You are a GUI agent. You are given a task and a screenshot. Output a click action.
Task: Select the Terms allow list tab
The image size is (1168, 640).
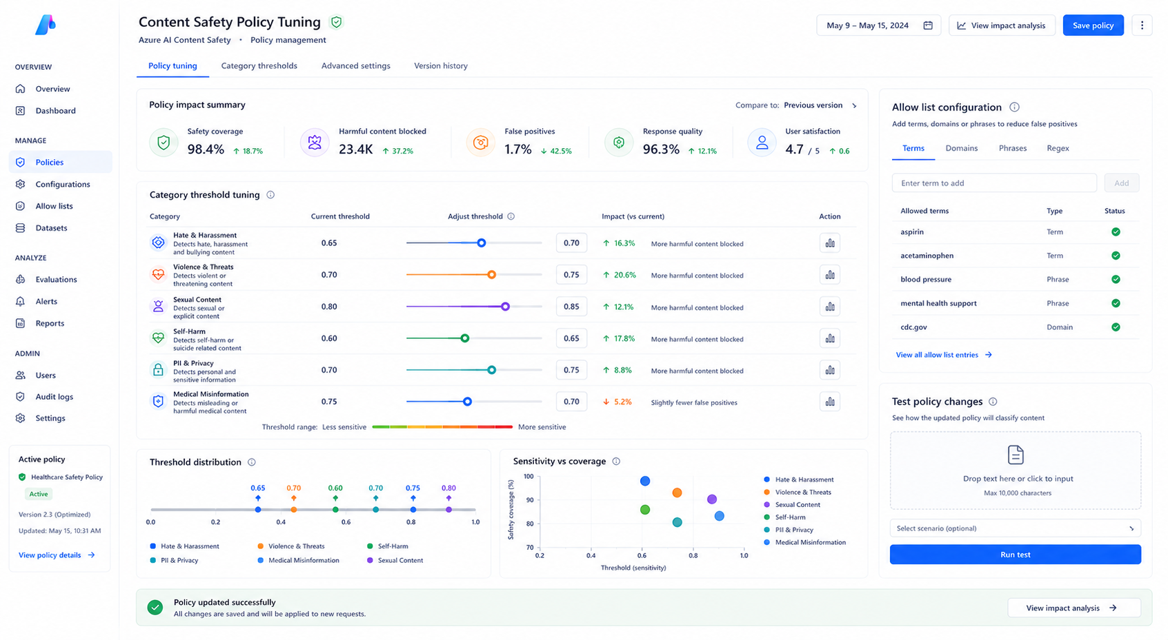tap(913, 148)
